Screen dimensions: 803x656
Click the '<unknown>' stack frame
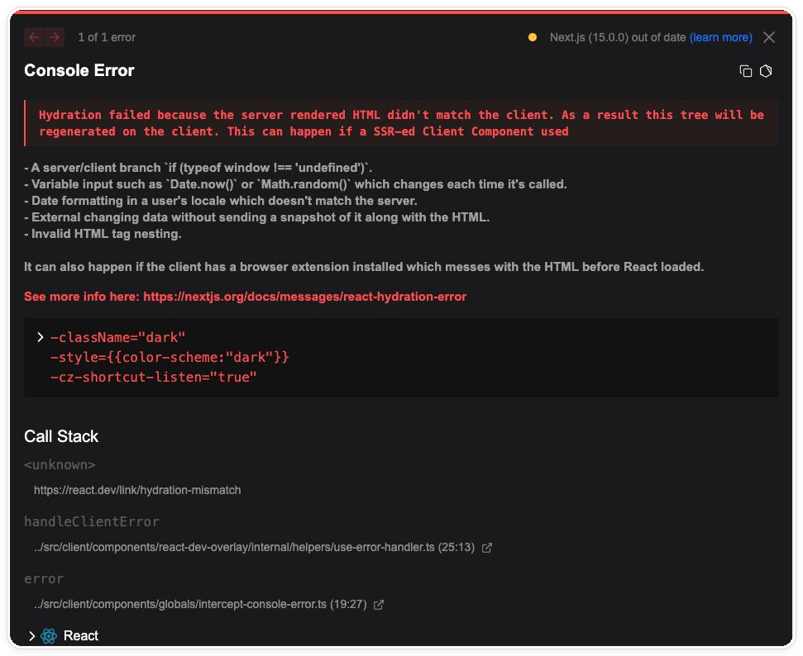click(x=60, y=465)
